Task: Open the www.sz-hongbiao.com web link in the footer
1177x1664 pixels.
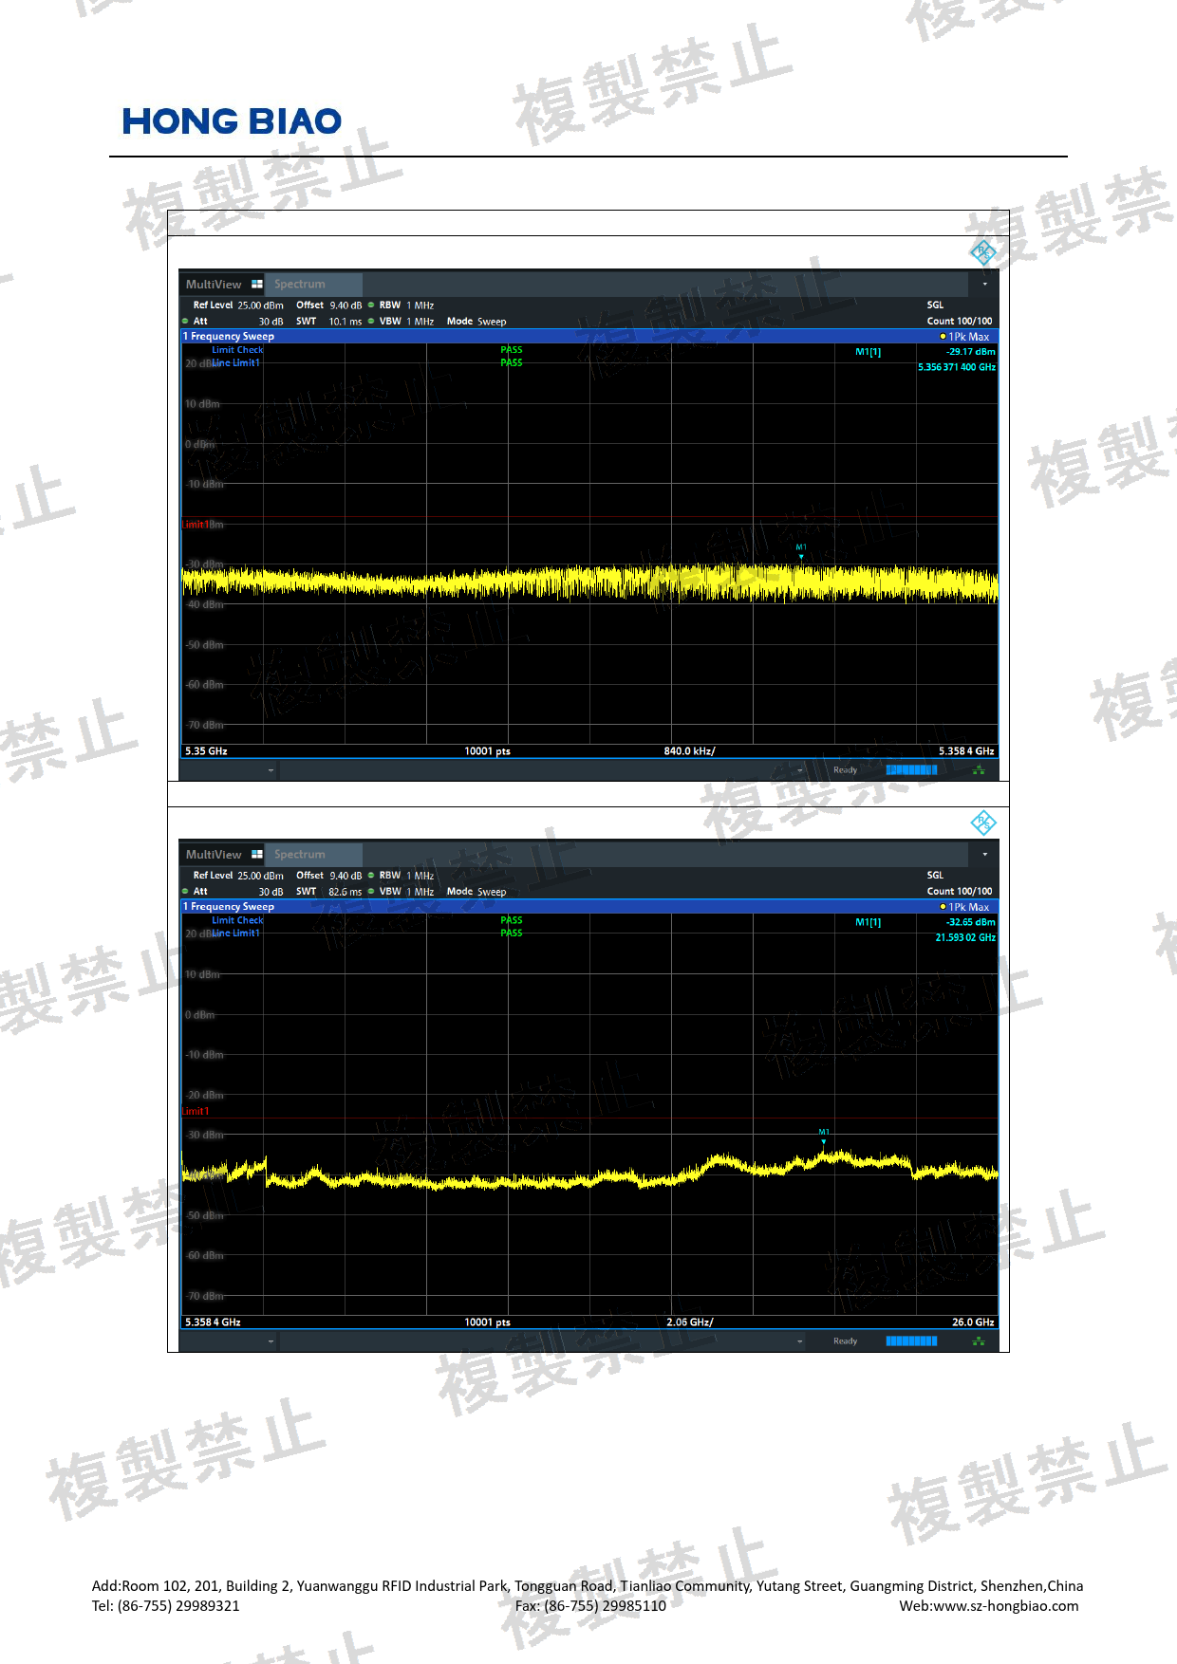Action: (1006, 1606)
